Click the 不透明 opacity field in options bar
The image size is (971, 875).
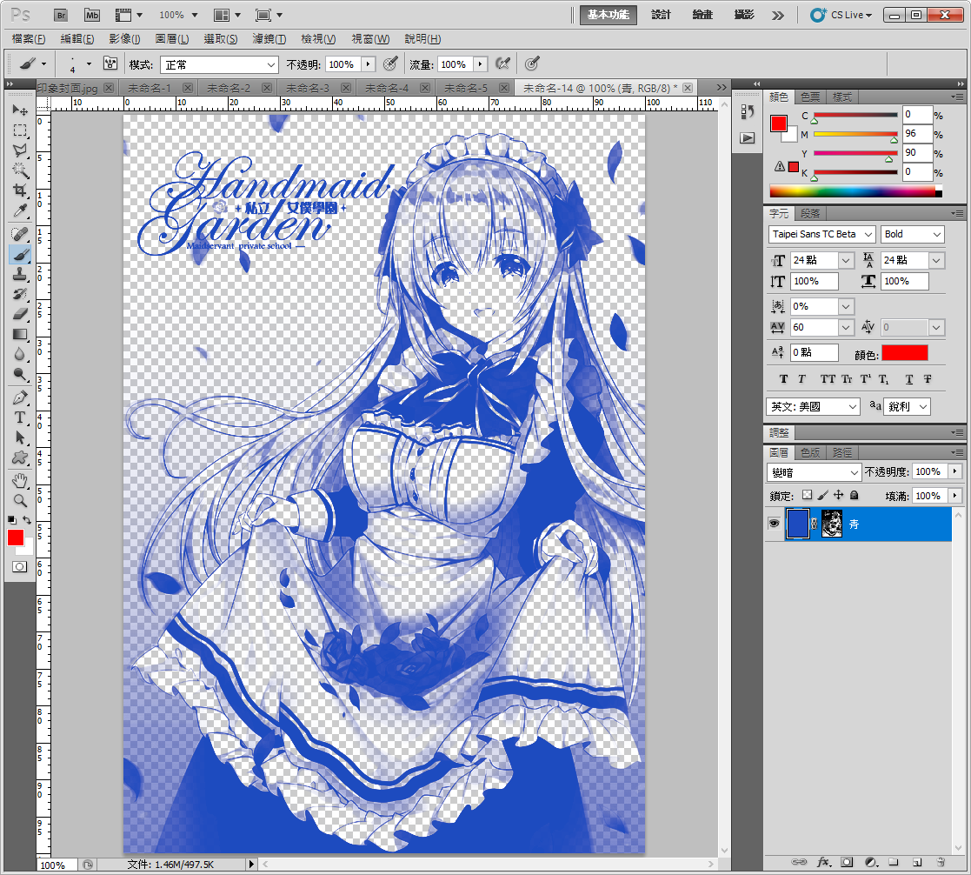tap(342, 64)
